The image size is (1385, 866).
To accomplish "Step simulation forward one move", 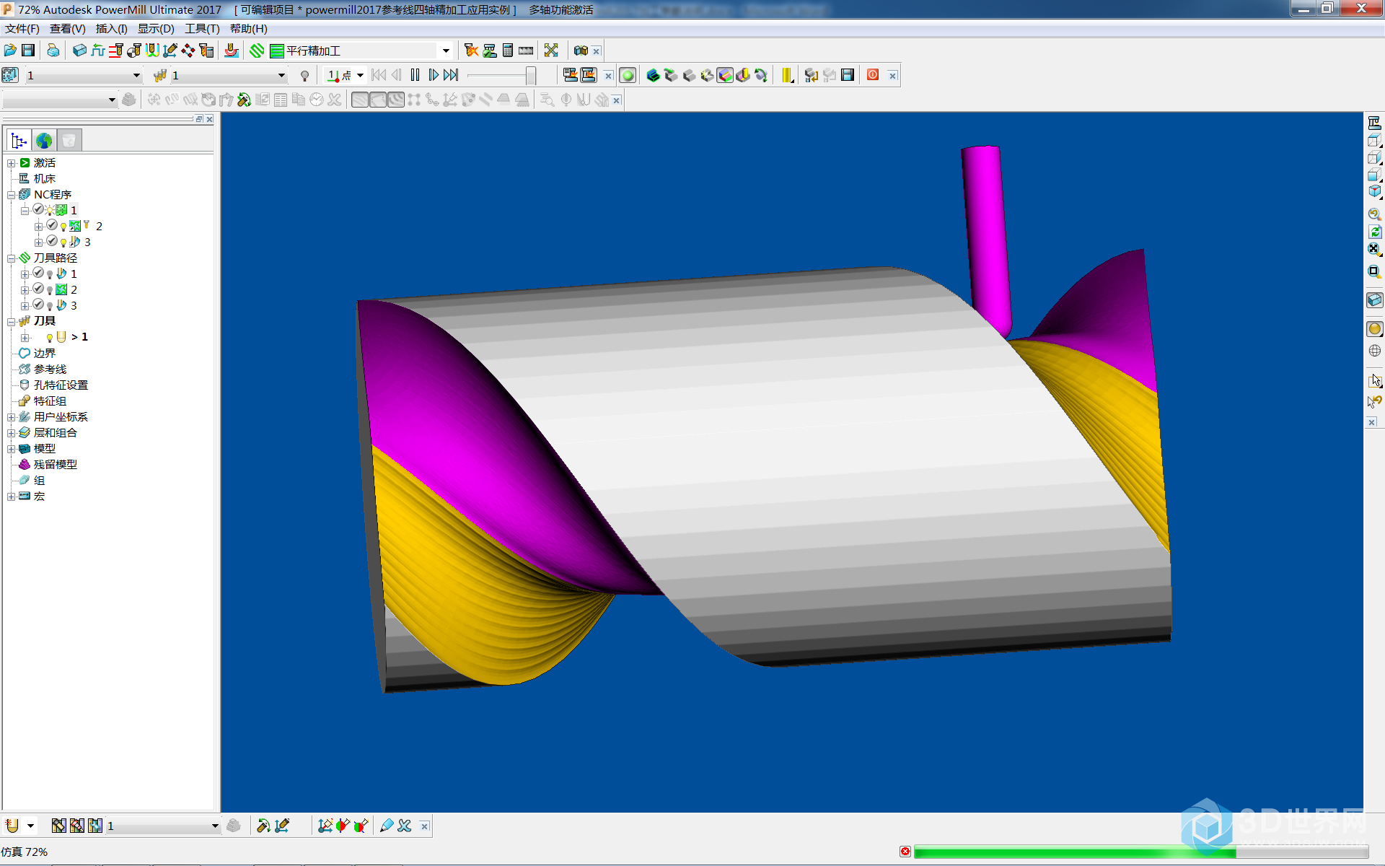I will click(433, 75).
